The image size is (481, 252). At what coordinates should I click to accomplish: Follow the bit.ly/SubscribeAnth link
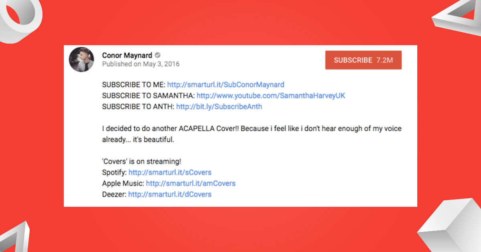[219, 107]
